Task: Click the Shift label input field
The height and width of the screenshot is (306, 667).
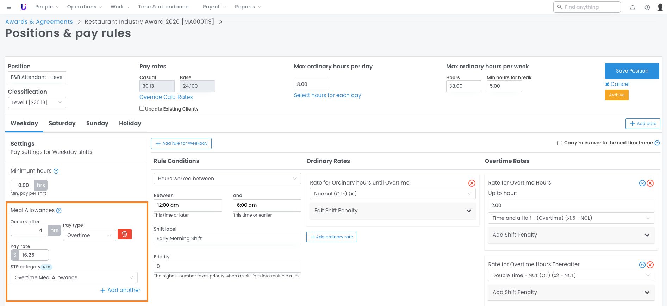Action: 227,238
